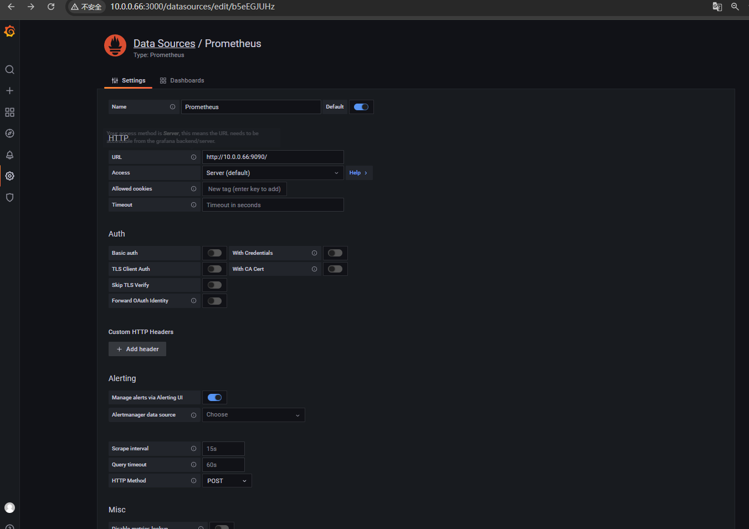Viewport: 749px width, 529px height.
Task: Show info tooltip for Allowed cookies
Action: click(x=193, y=189)
